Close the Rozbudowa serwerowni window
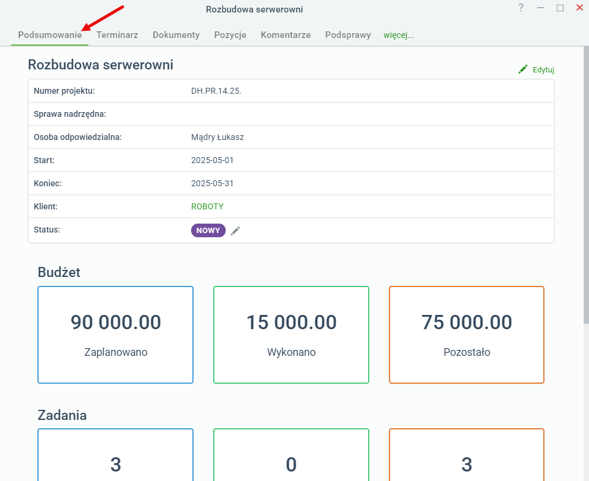589x481 pixels. pyautogui.click(x=579, y=8)
